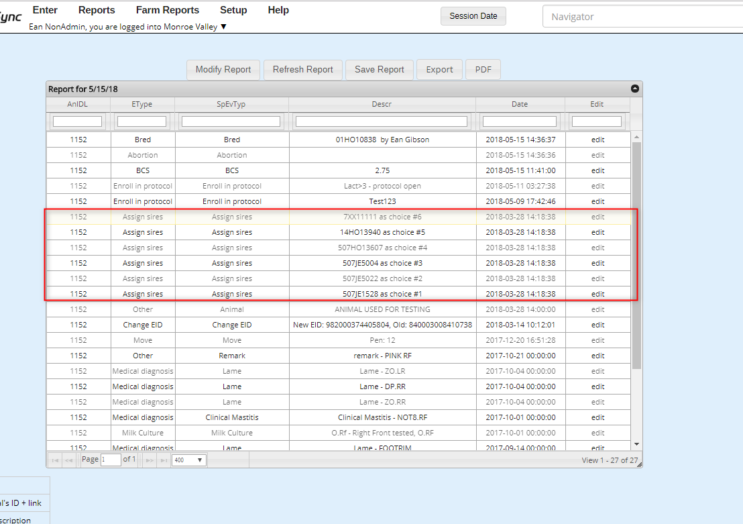This screenshot has width=743, height=524.
Task: Select the '2.75' BCS description cell
Action: tap(382, 170)
